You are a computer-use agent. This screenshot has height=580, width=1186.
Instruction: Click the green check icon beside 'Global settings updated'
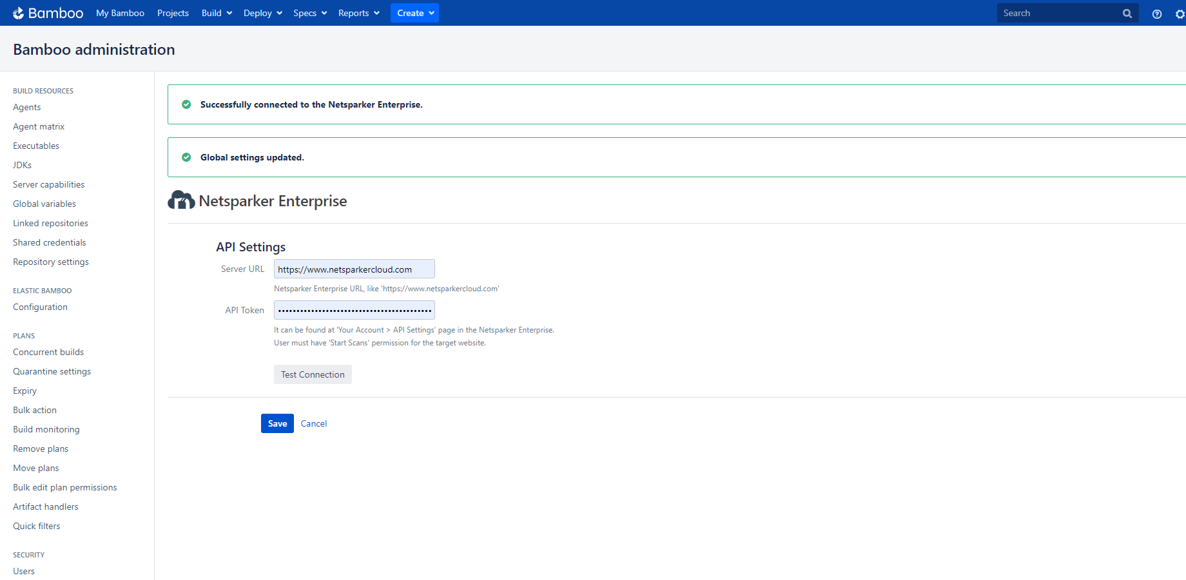(x=186, y=157)
